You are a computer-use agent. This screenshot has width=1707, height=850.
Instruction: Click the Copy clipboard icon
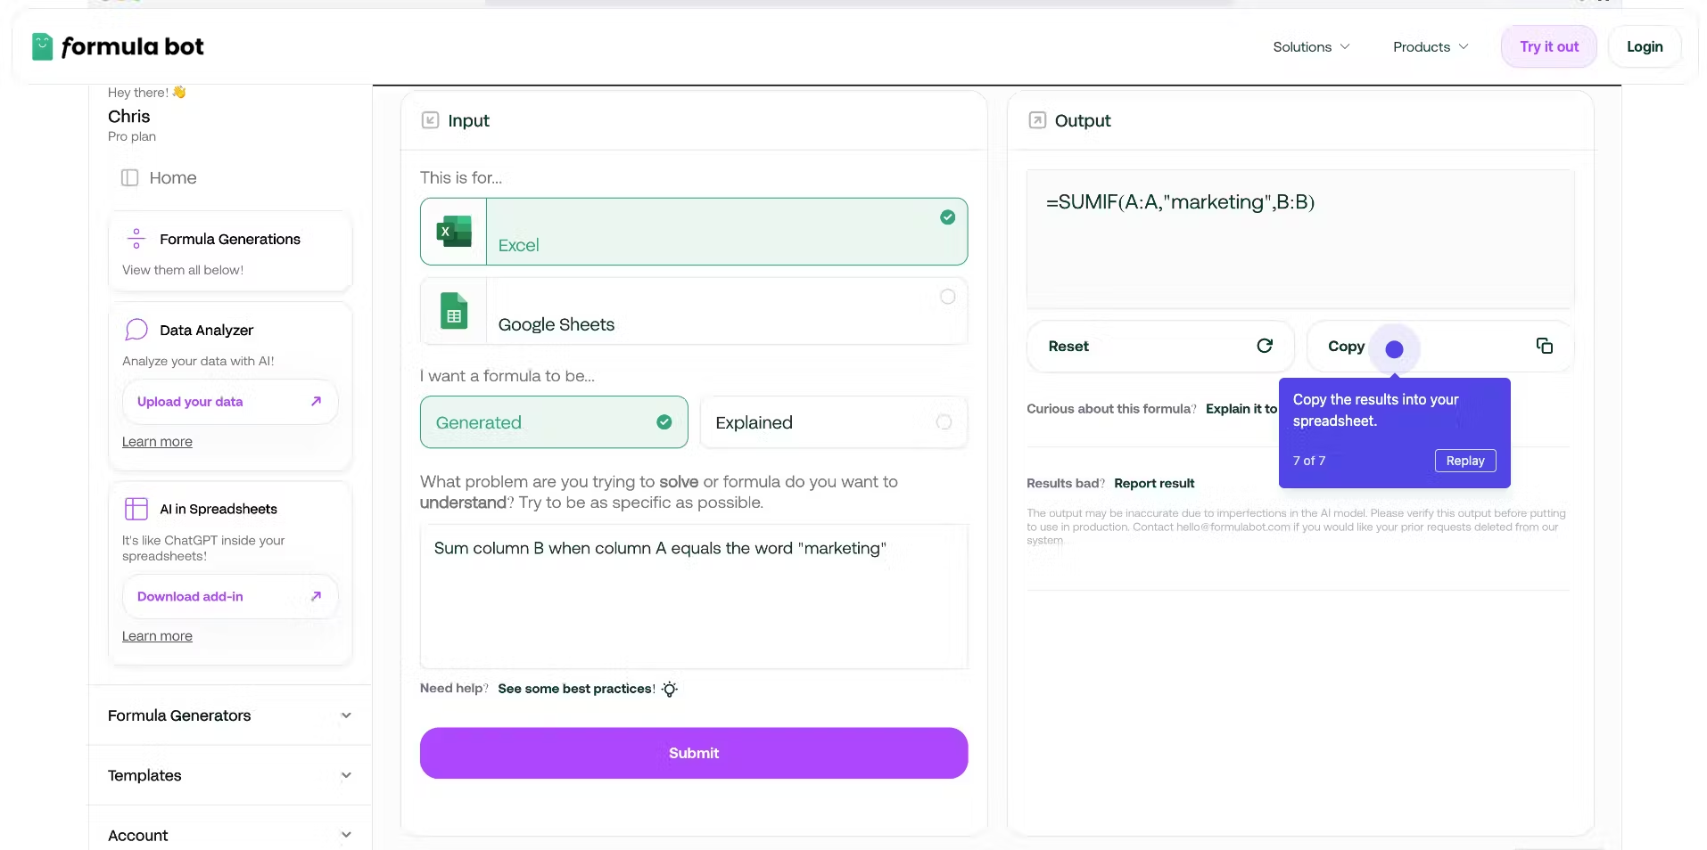1544,346
